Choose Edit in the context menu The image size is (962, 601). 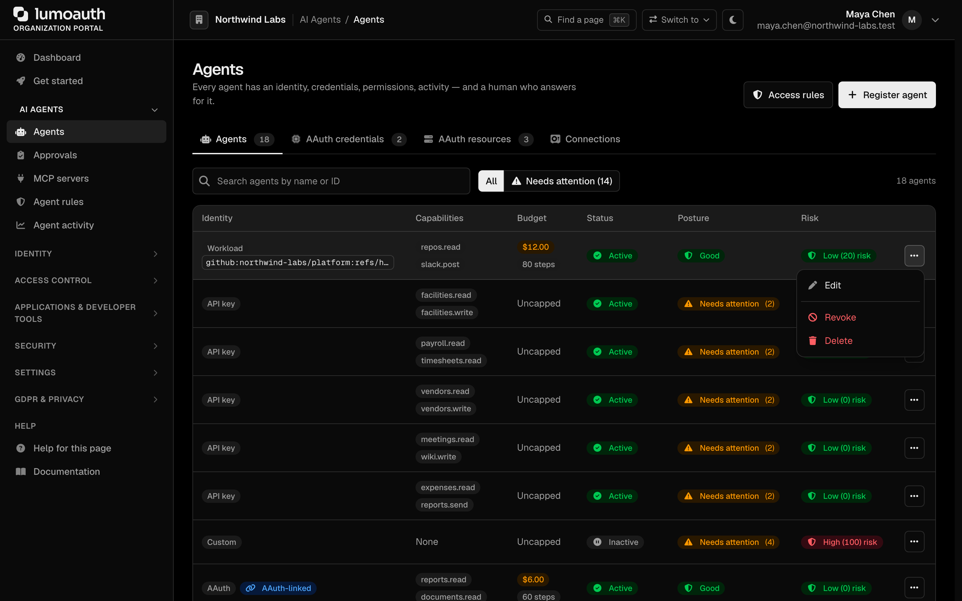click(x=860, y=285)
